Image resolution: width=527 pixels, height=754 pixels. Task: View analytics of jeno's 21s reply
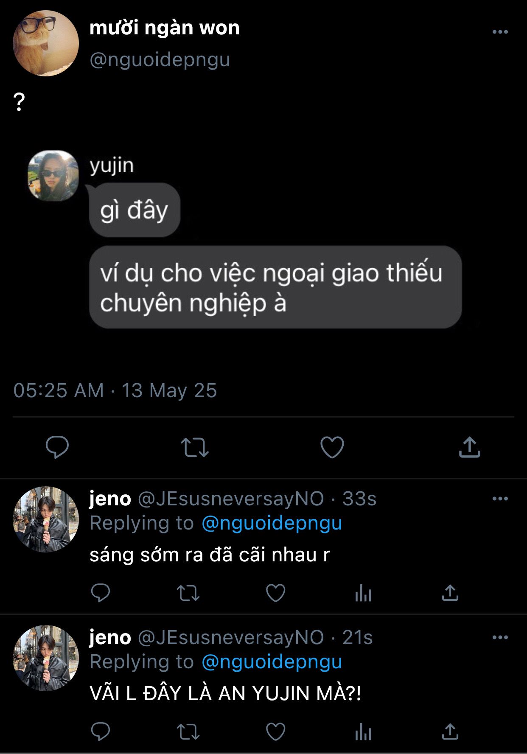pyautogui.click(x=363, y=732)
